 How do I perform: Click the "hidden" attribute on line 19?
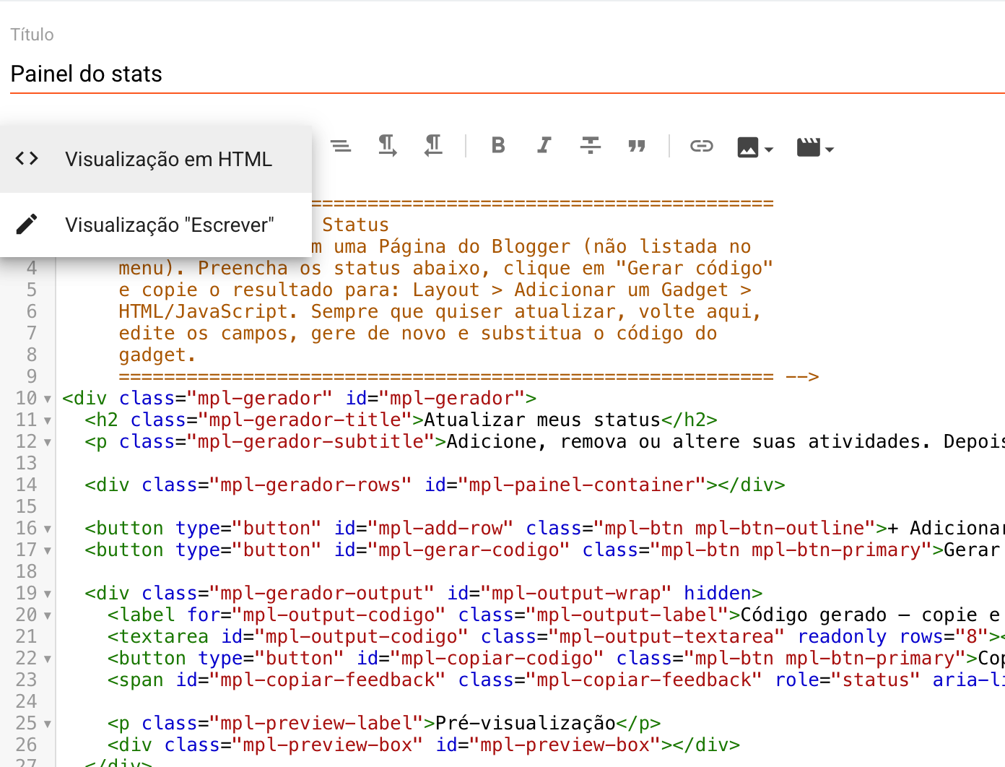tap(718, 593)
